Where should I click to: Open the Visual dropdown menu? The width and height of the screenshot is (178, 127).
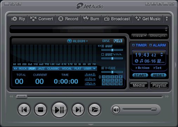pos(139,36)
